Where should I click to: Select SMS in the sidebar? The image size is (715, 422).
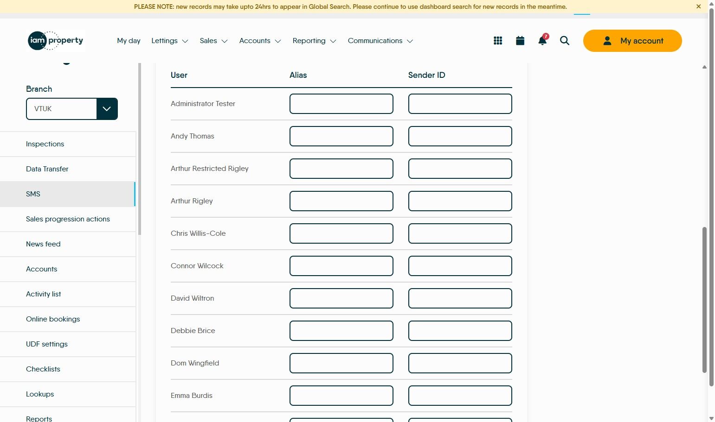[x=68, y=194]
